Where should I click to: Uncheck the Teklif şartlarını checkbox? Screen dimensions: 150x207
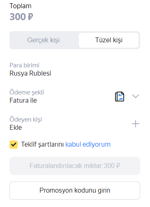[x=14, y=145]
